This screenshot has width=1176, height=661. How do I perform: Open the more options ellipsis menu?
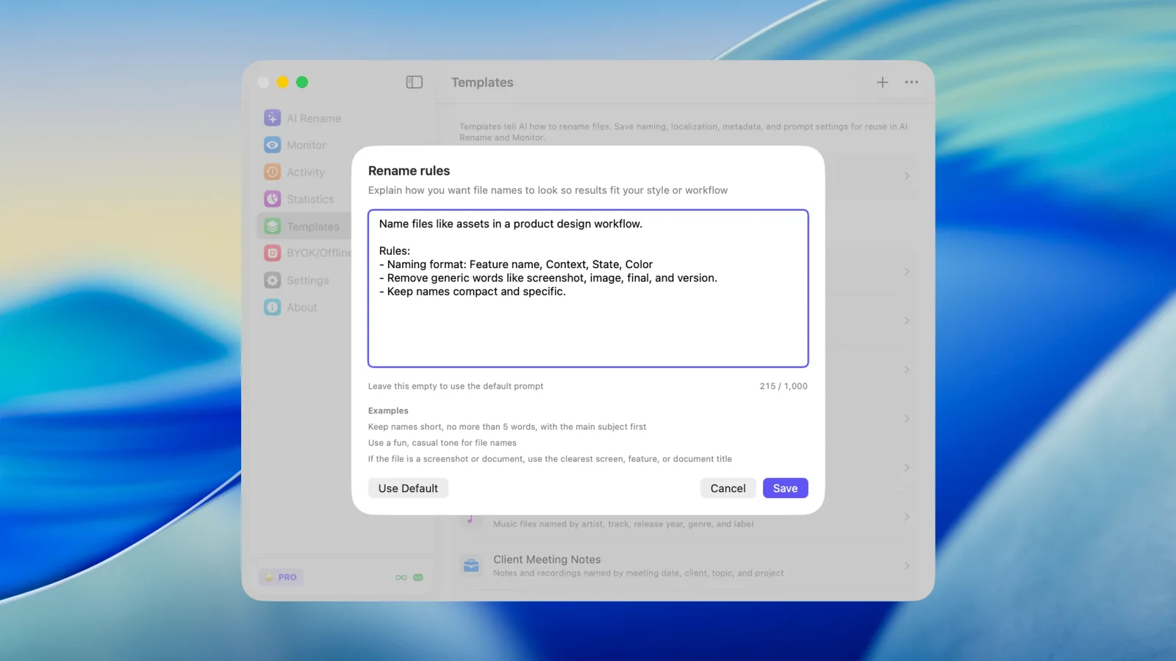pyautogui.click(x=911, y=82)
